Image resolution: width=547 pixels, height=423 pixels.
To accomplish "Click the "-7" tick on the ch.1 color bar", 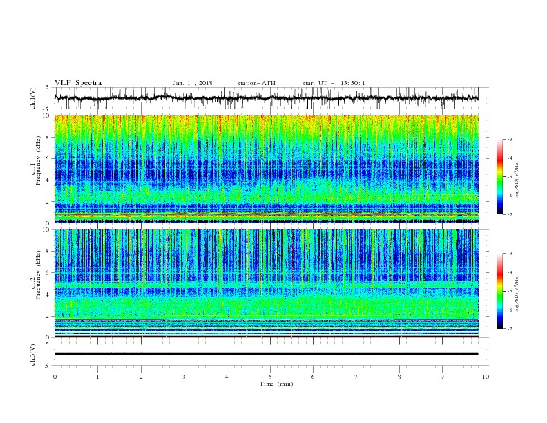I will click(x=510, y=214).
